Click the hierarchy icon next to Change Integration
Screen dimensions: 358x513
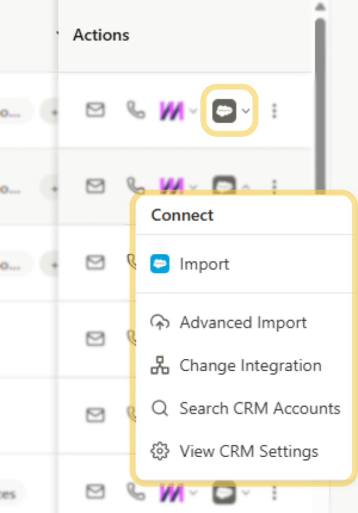coord(159,366)
